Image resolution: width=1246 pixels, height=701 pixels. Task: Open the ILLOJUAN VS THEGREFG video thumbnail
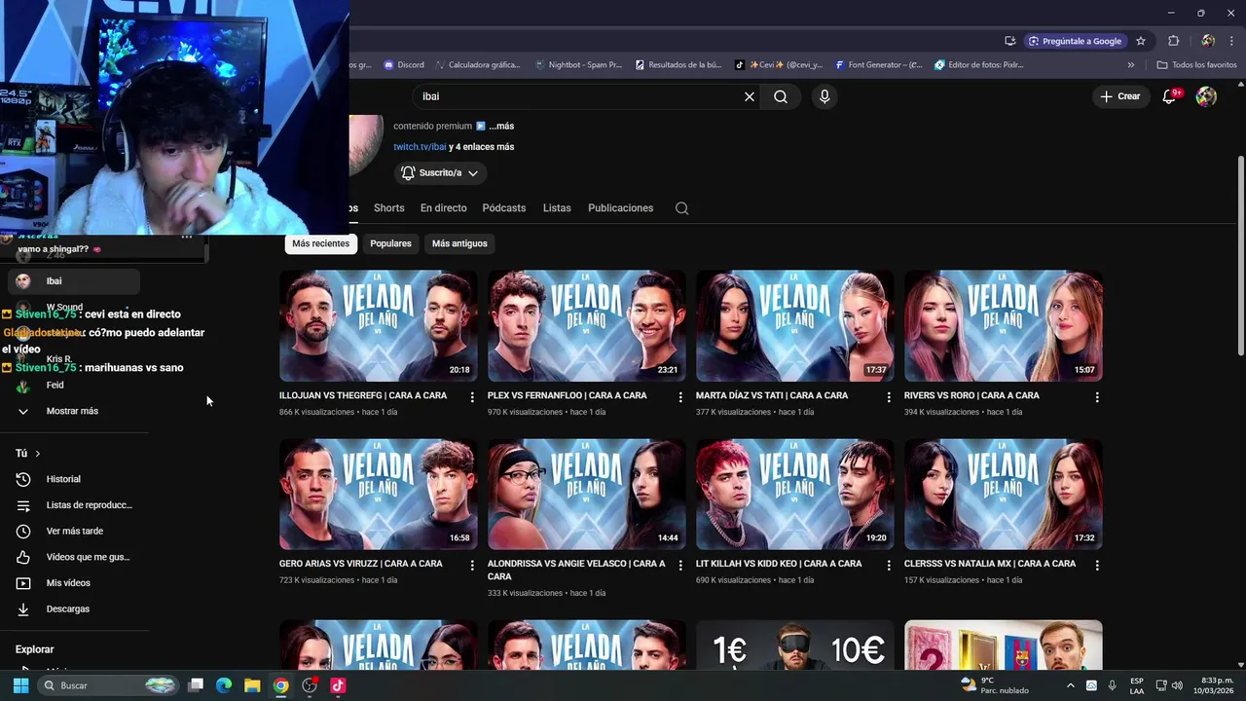[378, 326]
